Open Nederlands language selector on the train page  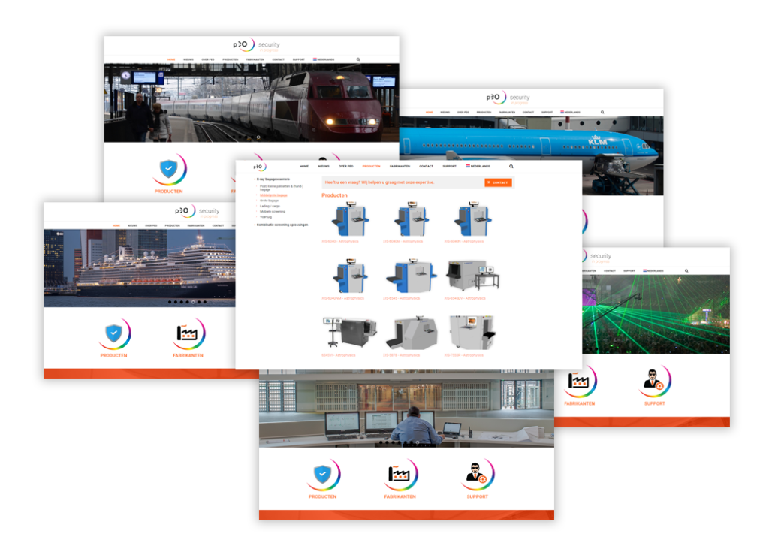click(x=324, y=59)
